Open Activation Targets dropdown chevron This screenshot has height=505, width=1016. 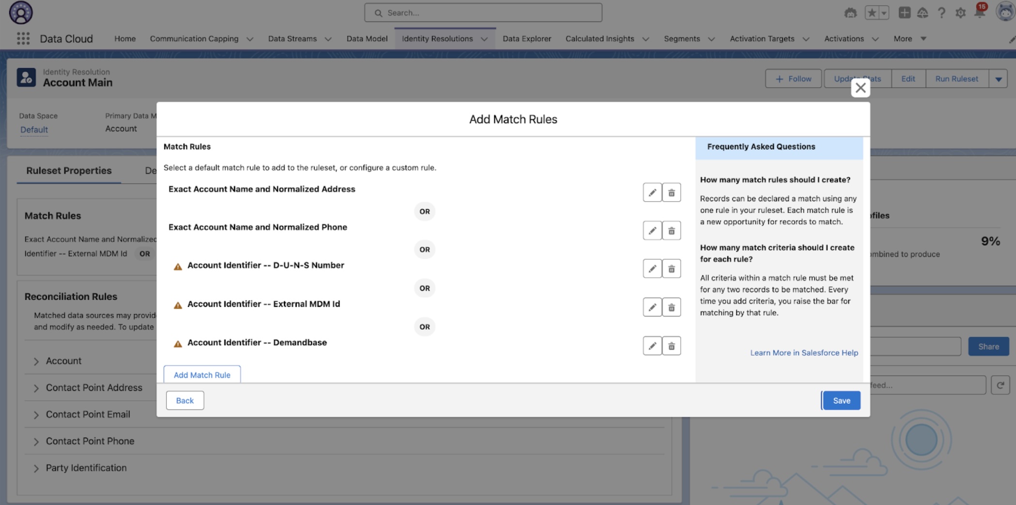tap(806, 39)
